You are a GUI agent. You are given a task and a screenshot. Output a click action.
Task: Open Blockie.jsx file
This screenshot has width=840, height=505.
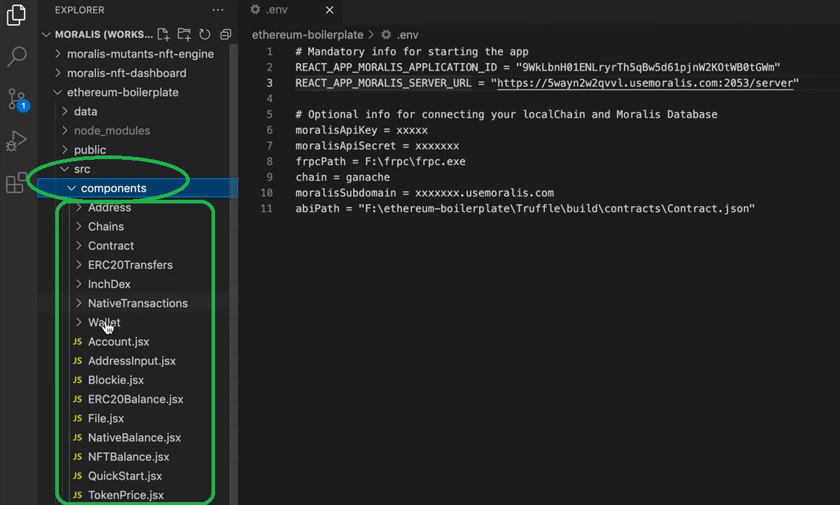pyautogui.click(x=116, y=380)
